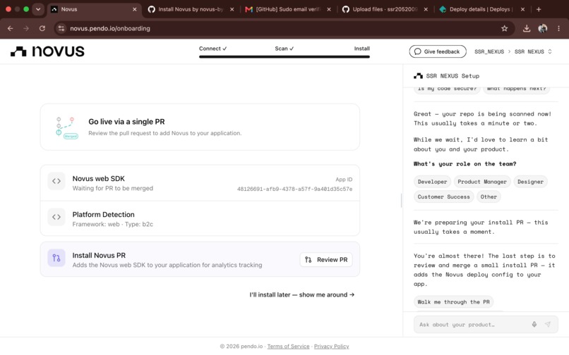Screen dimensions: 569x355
Task: Open the Terms of Service link
Action: [288, 347]
